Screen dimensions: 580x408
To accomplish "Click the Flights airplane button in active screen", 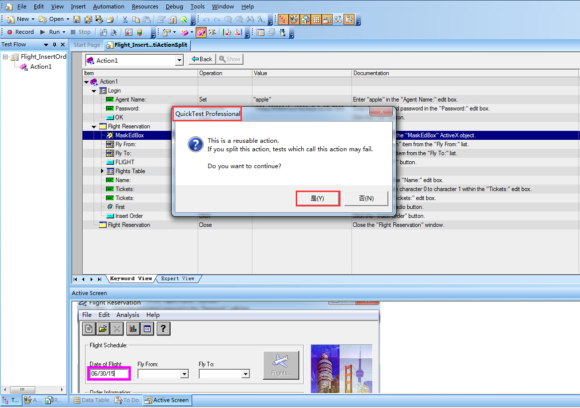I will coord(281,365).
